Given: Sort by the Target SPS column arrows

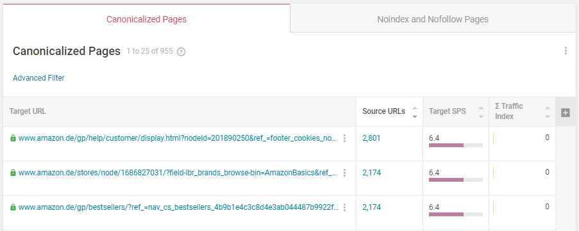Looking at the screenshot, I should point(481,112).
